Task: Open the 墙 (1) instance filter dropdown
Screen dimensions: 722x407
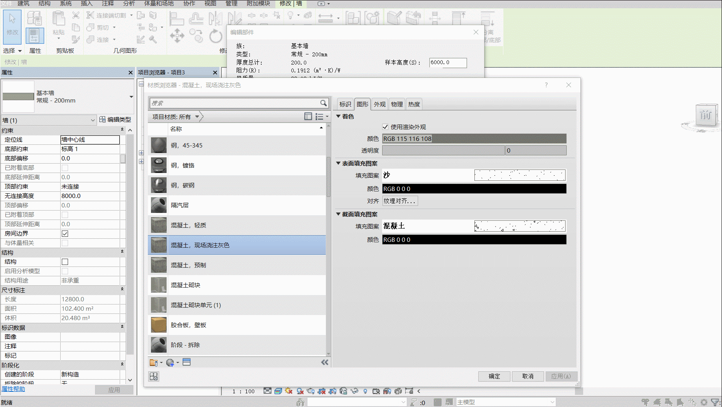Action: click(93, 120)
